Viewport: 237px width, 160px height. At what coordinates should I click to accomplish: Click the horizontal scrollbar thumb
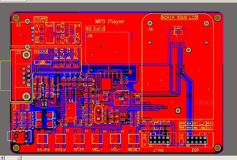[x=19, y=158]
